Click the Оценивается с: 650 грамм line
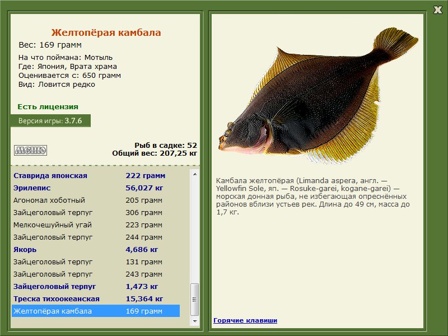The width and height of the screenshot is (448, 336). point(69,76)
